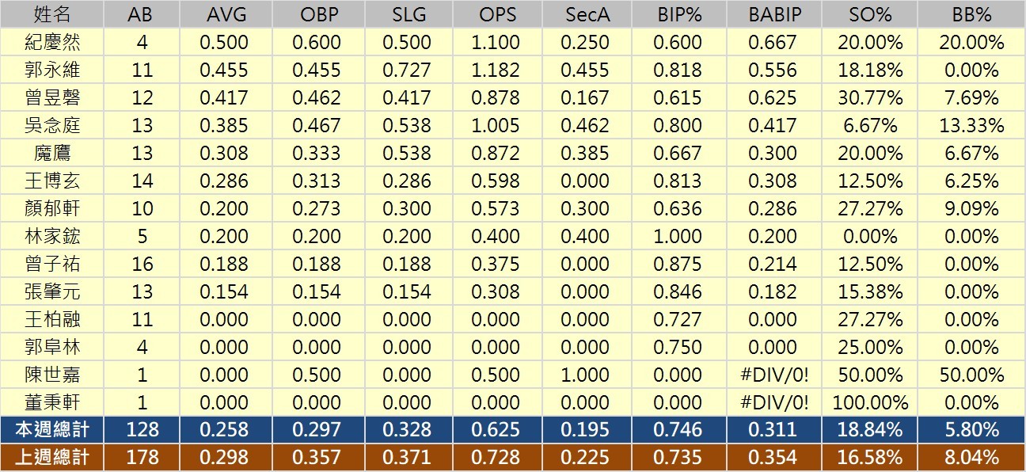This screenshot has width=1026, height=472.
Task: Select 林家鋐's BIP% value 1.000
Action: (678, 236)
